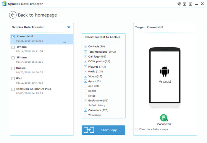
Task: Select the samsung backup date 03/03/2018 14:29:29
Action: (x=30, y=93)
